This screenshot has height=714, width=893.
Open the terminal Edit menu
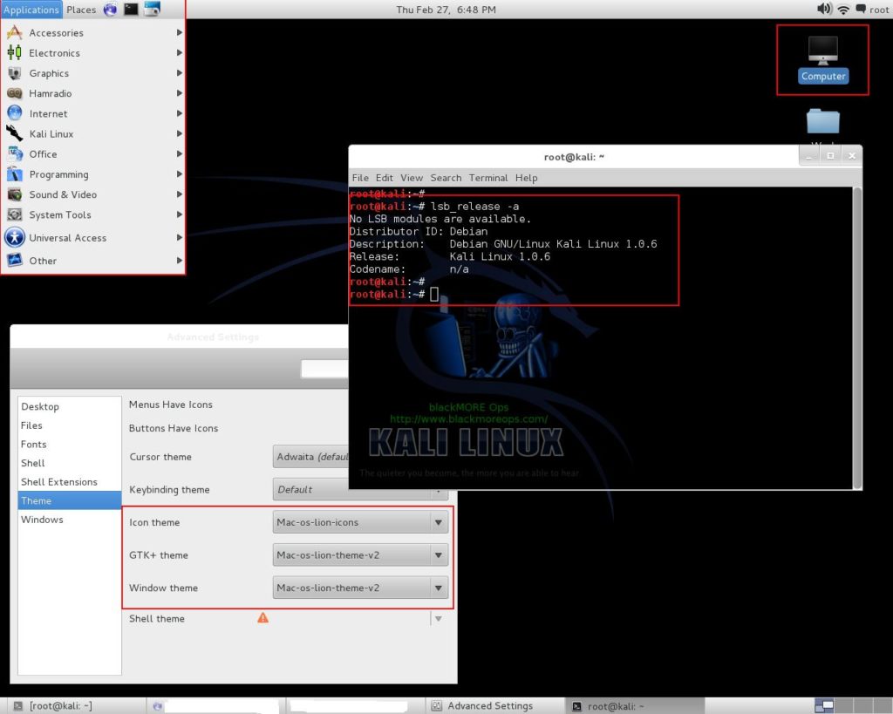[385, 178]
